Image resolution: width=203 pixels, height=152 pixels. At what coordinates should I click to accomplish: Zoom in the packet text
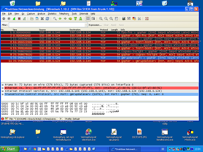click(101, 19)
